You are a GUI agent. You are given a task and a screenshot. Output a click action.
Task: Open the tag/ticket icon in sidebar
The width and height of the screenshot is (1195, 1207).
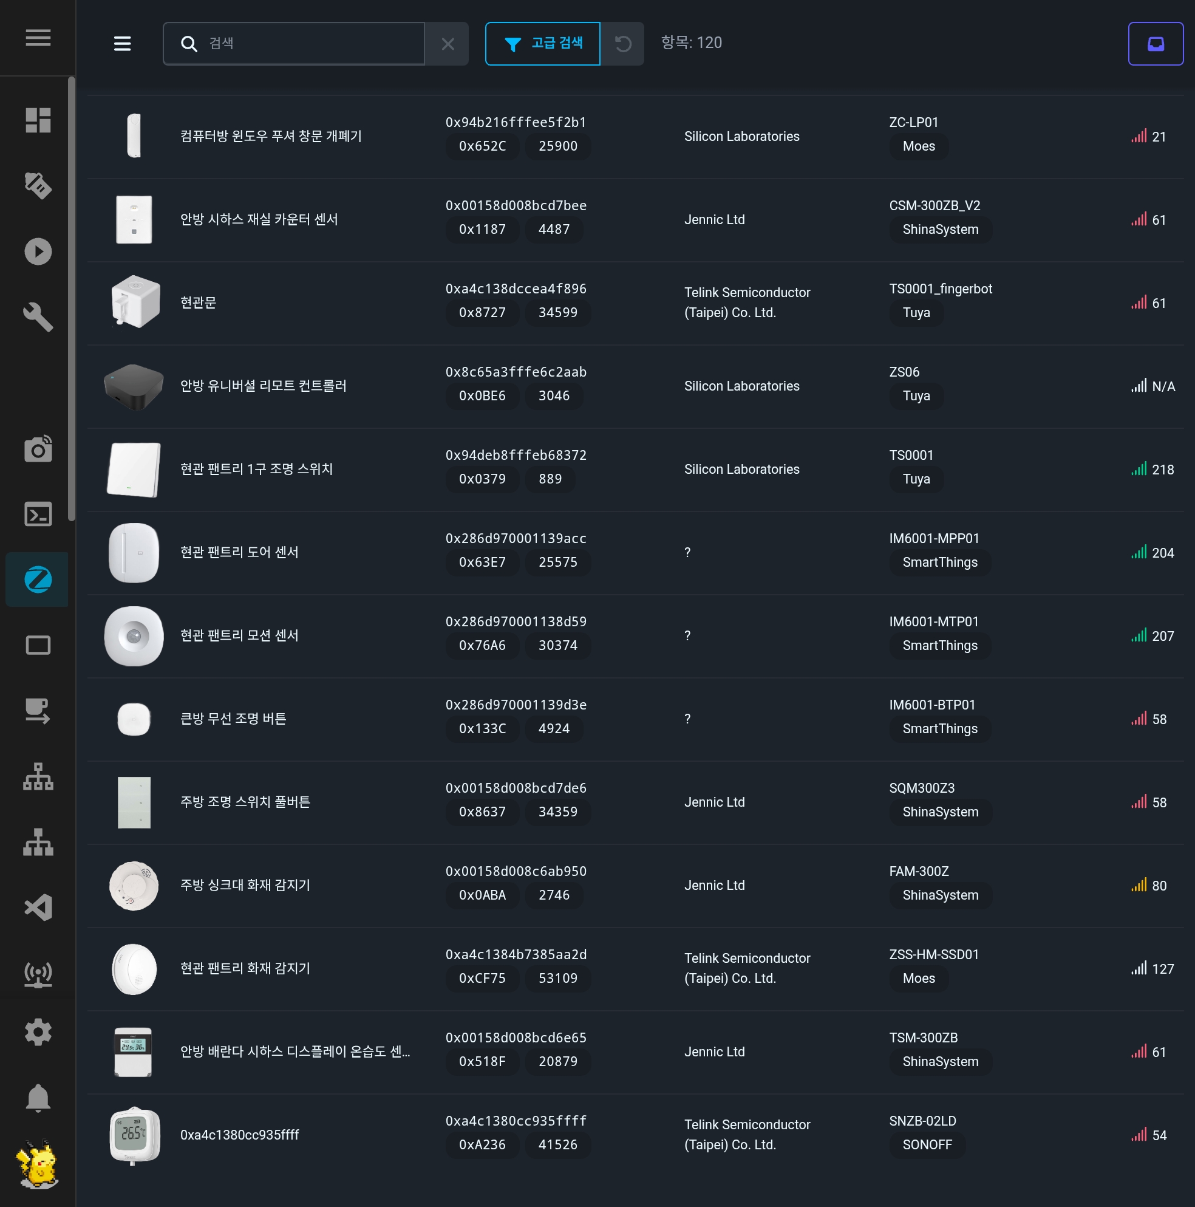tap(38, 185)
